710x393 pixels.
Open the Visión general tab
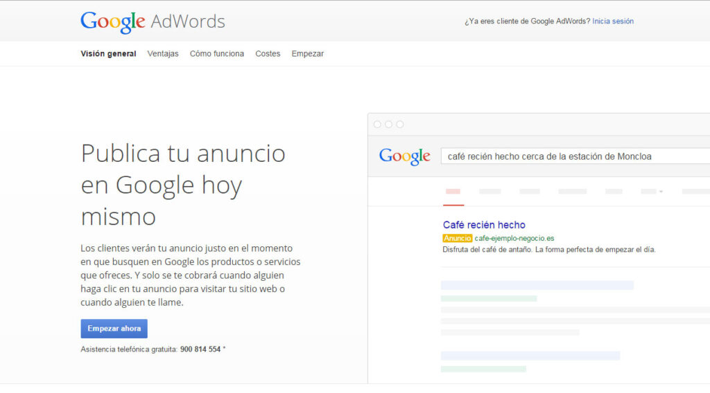[108, 54]
